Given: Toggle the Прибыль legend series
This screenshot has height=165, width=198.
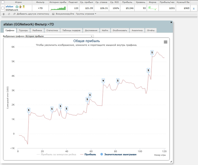Looking at the screenshot, I should coord(88,154).
